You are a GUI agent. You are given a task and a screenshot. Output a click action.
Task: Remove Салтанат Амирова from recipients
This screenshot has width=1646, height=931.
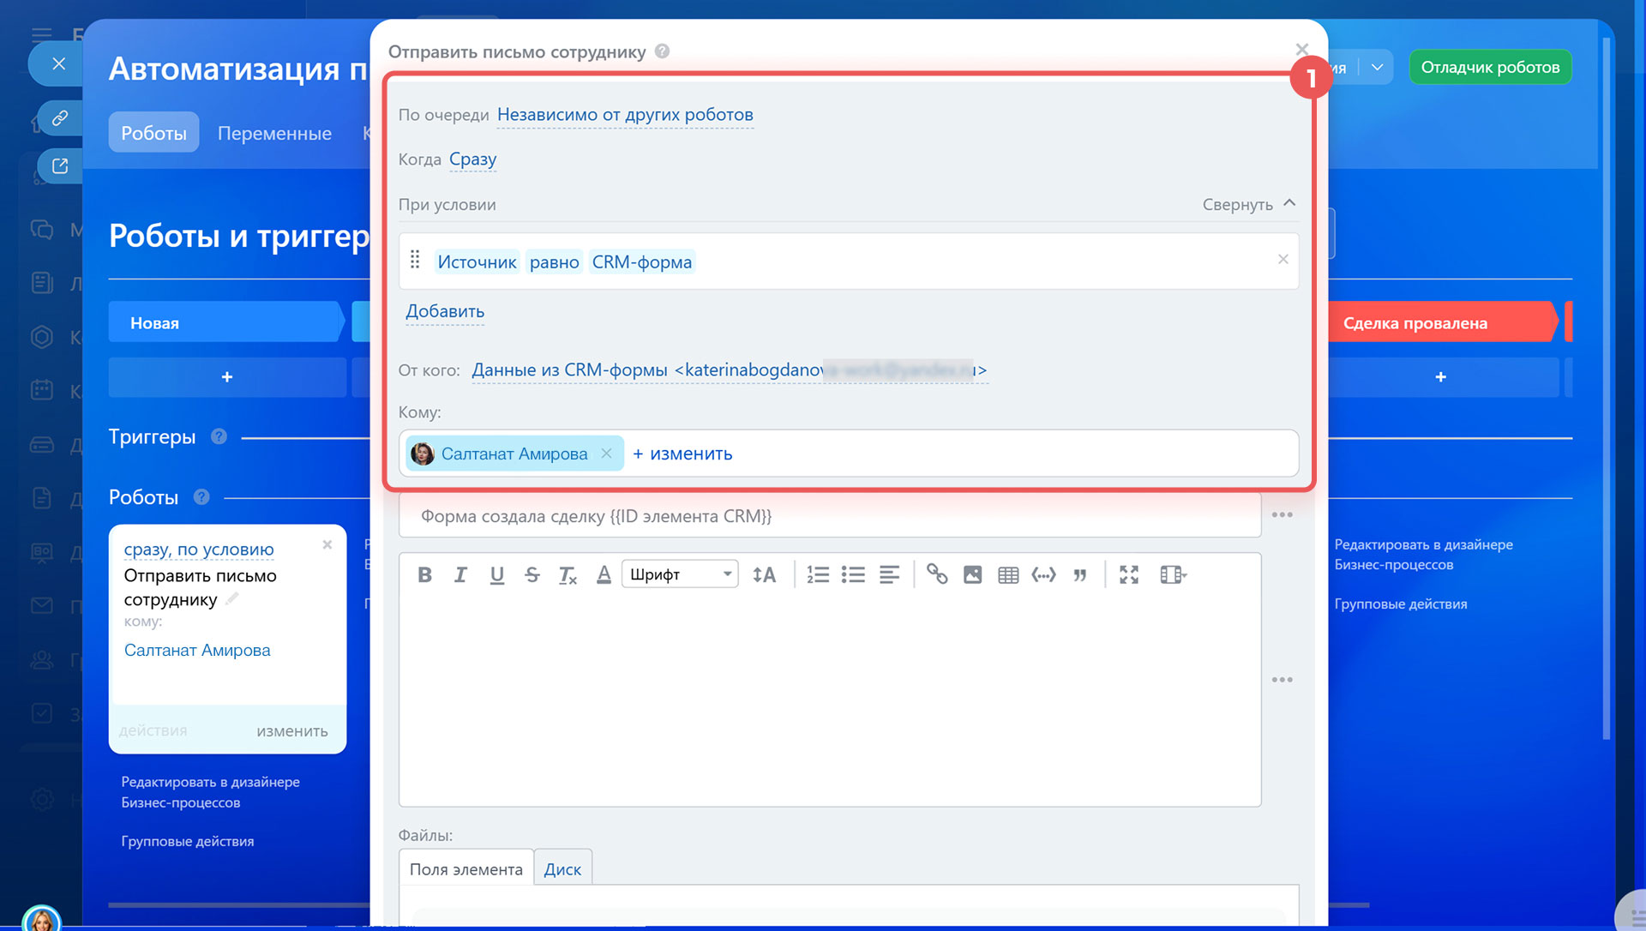(606, 453)
